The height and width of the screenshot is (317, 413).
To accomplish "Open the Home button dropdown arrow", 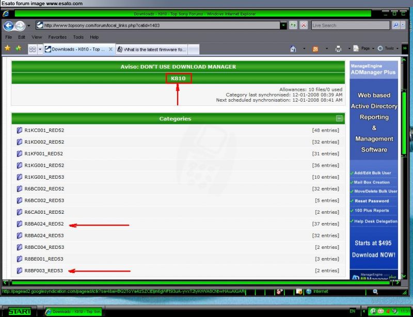I will pyautogui.click(x=304, y=49).
